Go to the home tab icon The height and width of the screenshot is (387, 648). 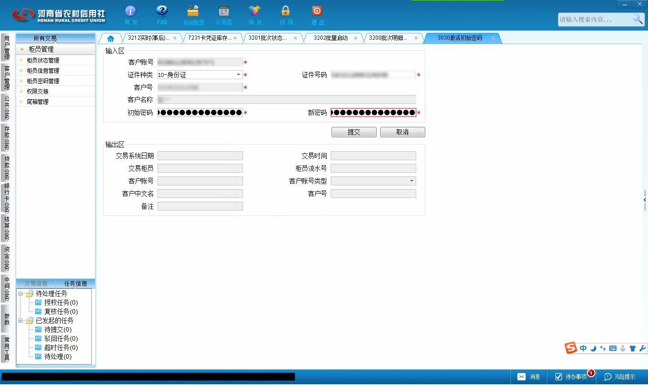110,38
